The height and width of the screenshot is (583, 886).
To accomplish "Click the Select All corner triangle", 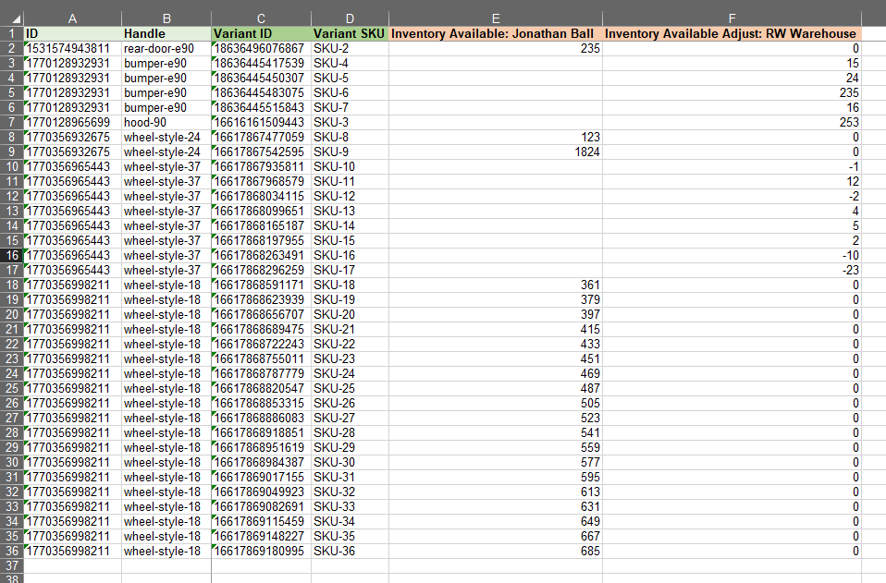I will tap(11, 18).
